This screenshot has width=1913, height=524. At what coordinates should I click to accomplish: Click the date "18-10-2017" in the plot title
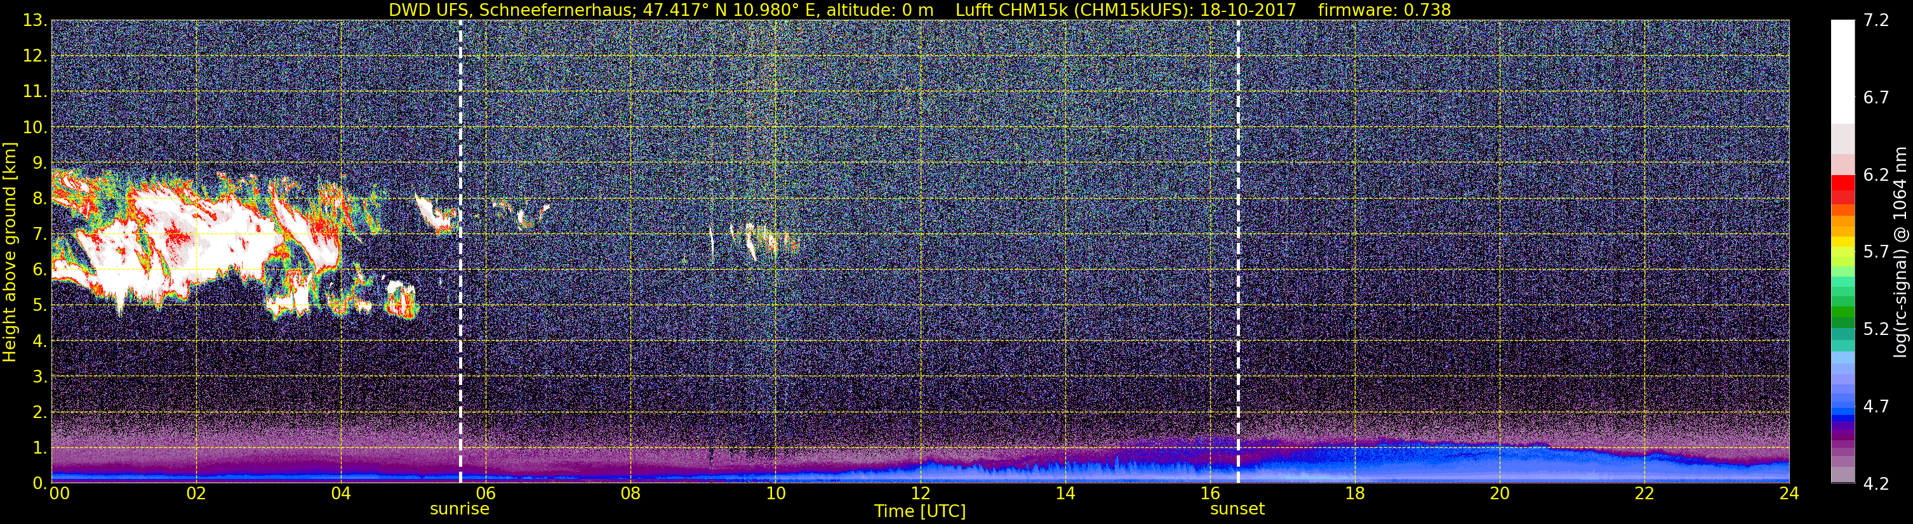tap(1248, 10)
